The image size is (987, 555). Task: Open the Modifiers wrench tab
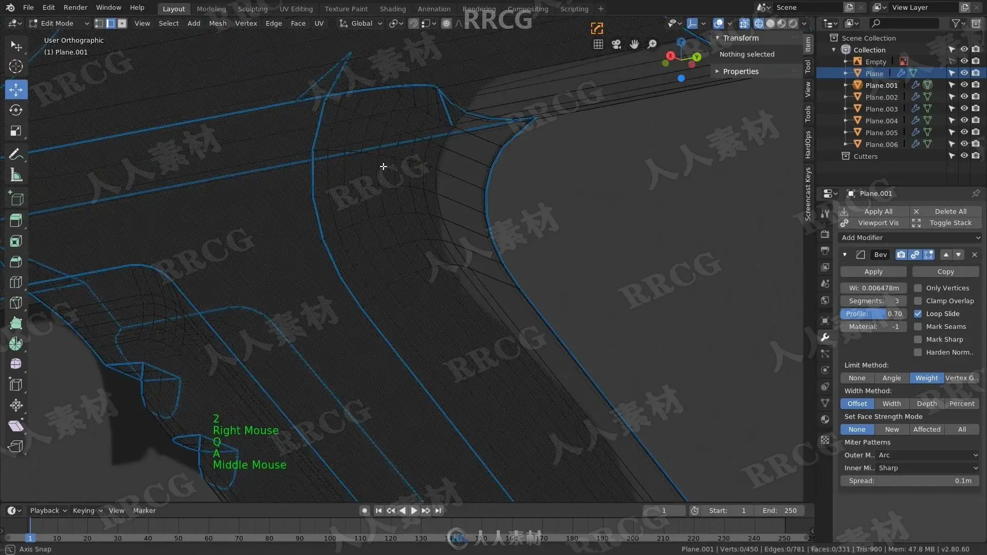click(x=825, y=337)
